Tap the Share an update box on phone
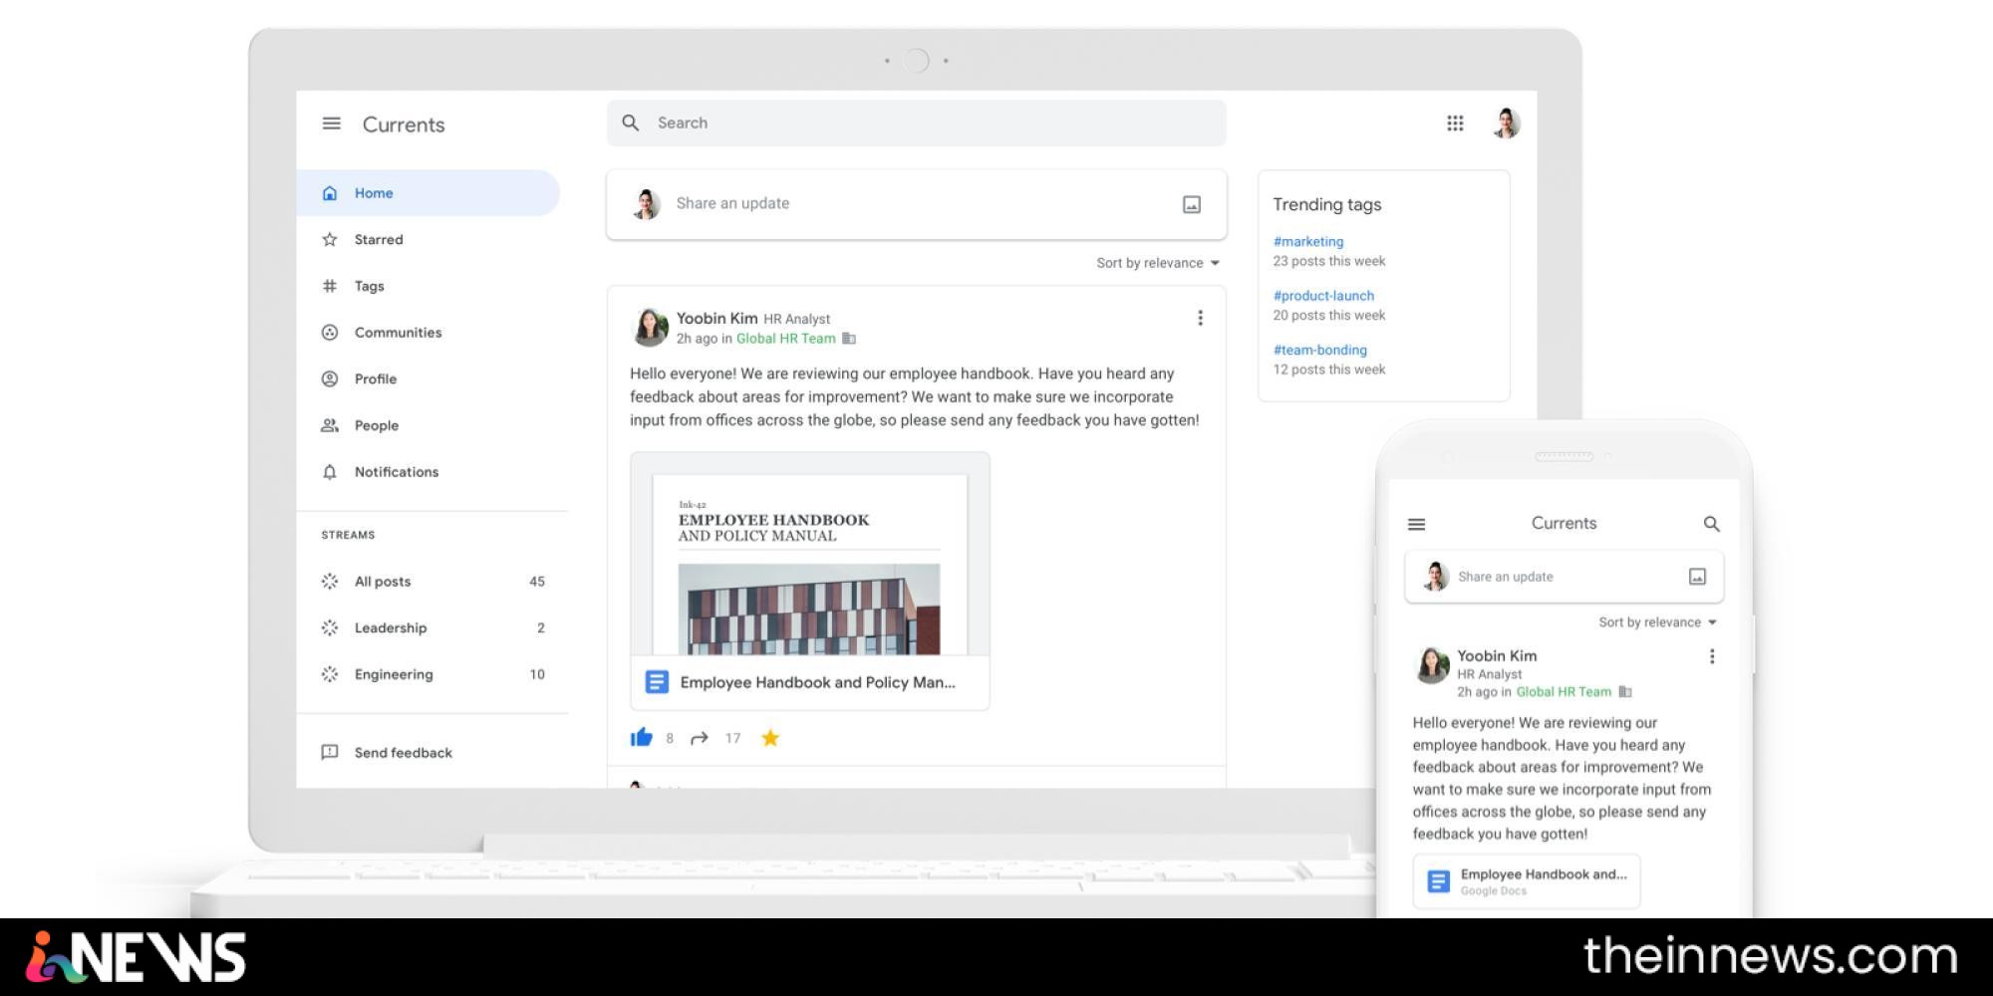The width and height of the screenshot is (1993, 996). pyautogui.click(x=1564, y=577)
